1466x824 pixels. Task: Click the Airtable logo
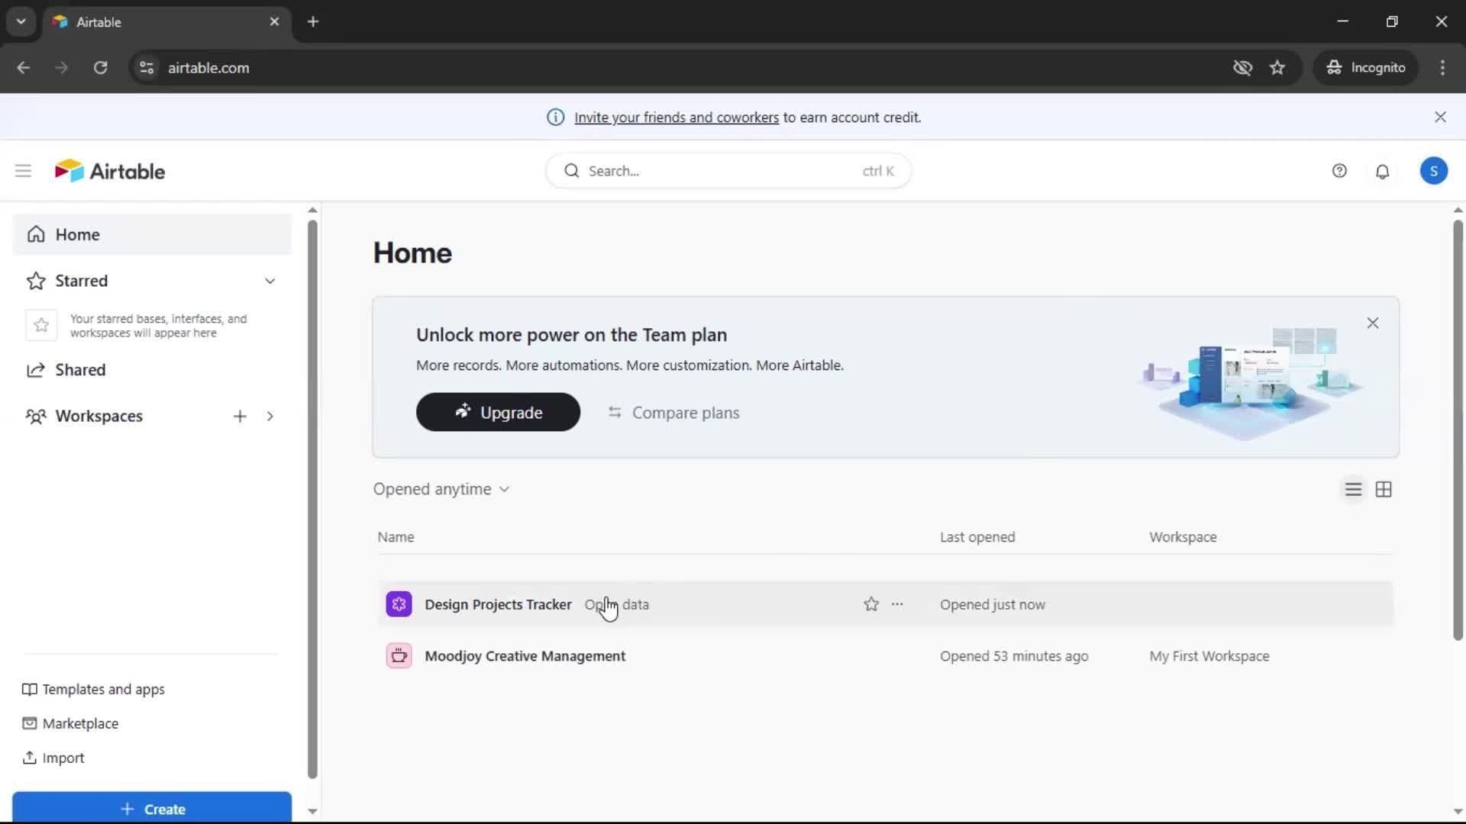pyautogui.click(x=110, y=171)
